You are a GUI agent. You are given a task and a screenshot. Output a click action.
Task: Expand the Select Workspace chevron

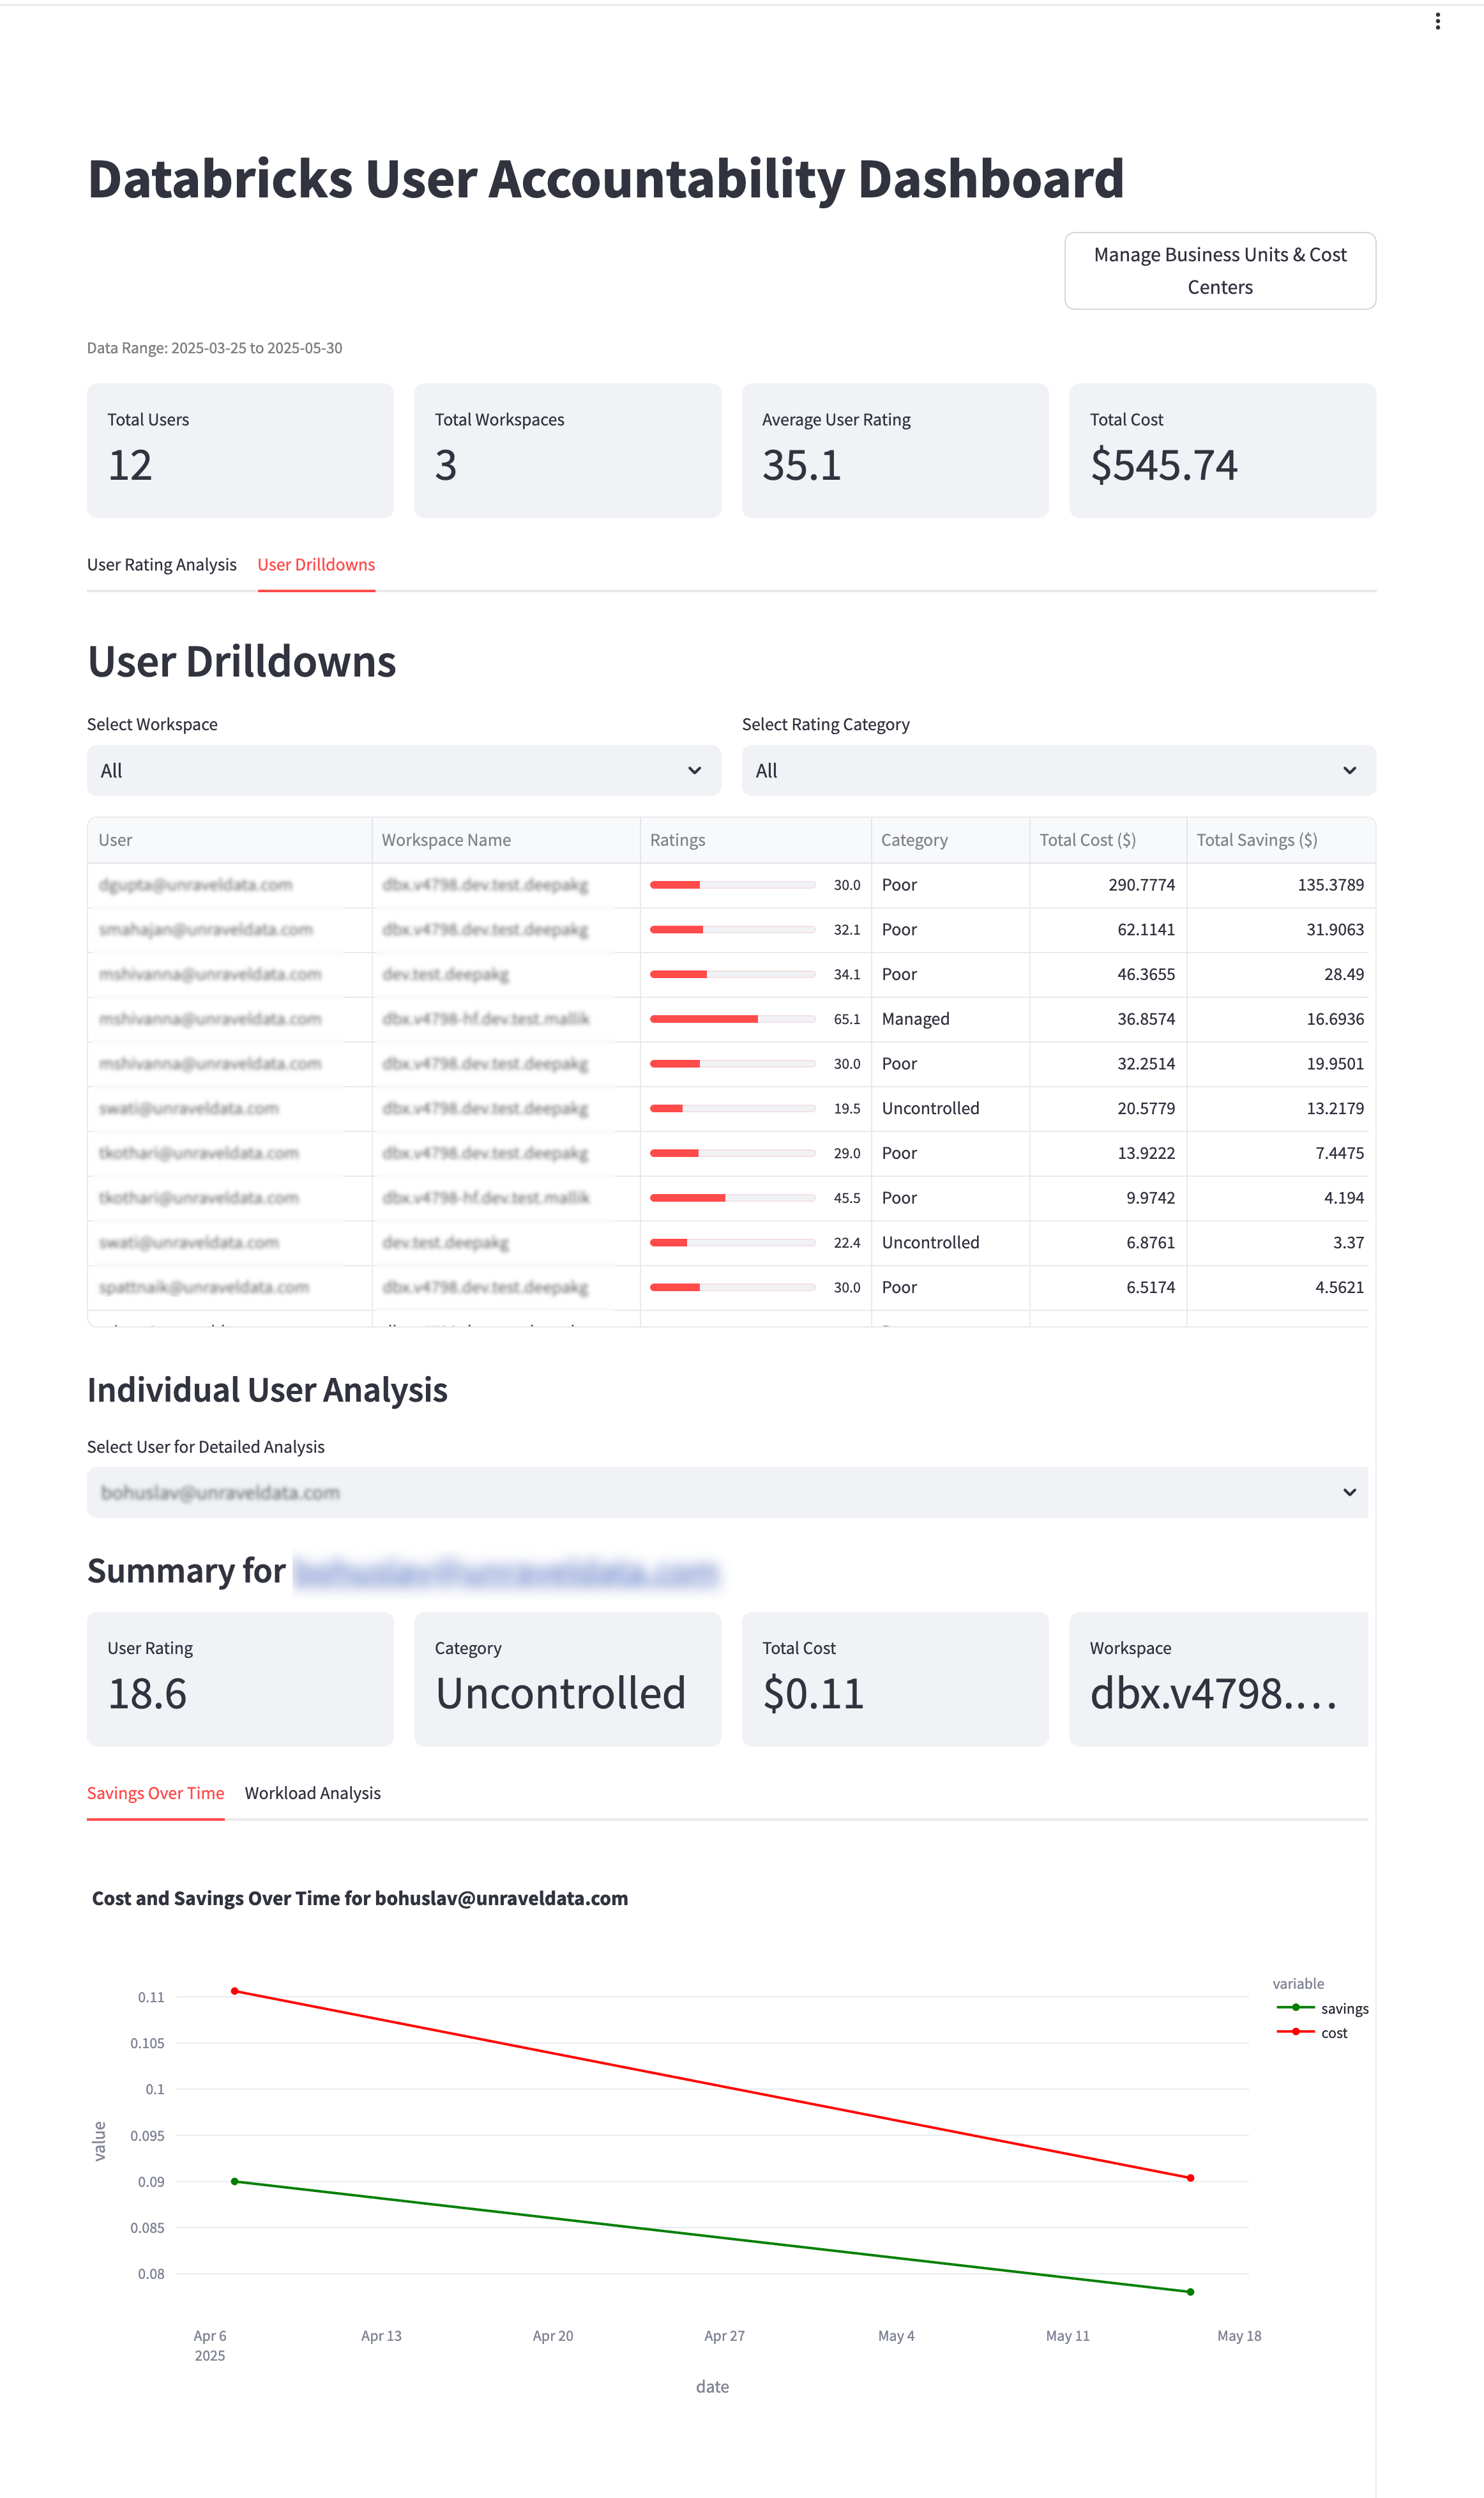(x=697, y=770)
